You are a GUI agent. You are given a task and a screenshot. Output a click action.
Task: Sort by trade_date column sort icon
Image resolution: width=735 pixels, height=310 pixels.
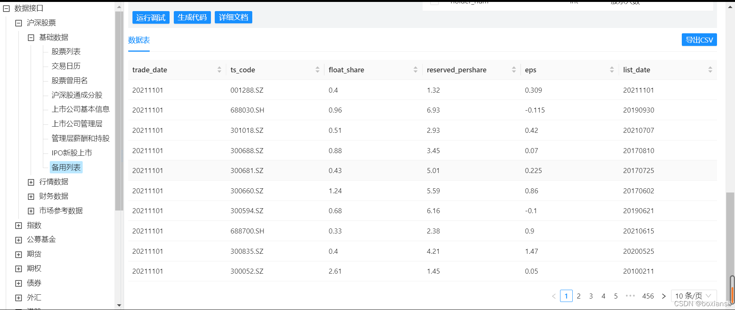point(219,70)
